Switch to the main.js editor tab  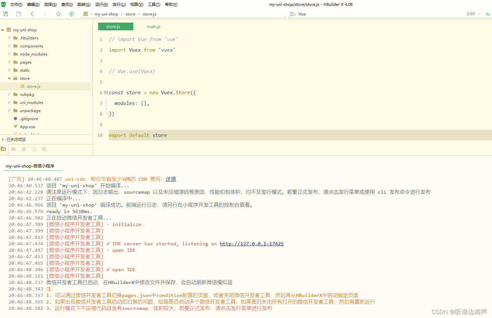[154, 26]
